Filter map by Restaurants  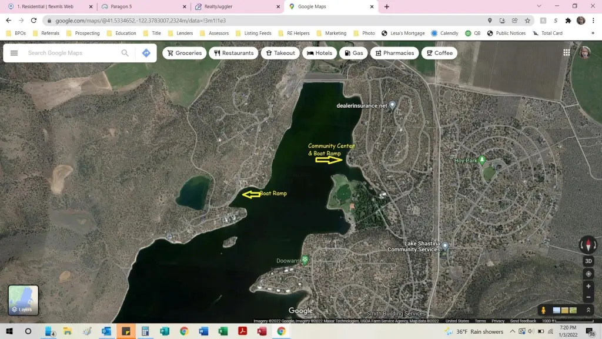(233, 53)
